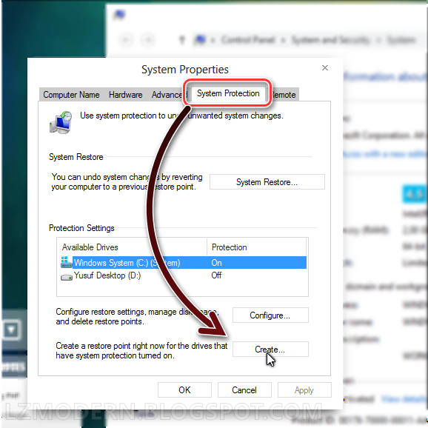Viewport: 428px width, 428px height.
Task: Click the System Restore... button
Action: coord(267,182)
